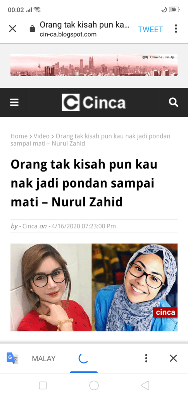The width and height of the screenshot is (188, 398).
Task: Open translate bar options menu
Action: click(146, 358)
